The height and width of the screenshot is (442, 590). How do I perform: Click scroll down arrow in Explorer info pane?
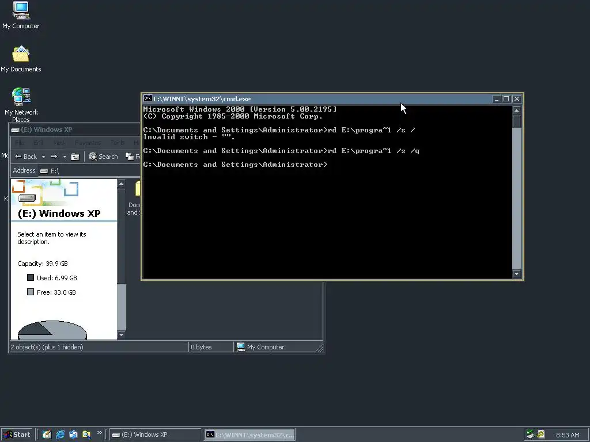121,335
